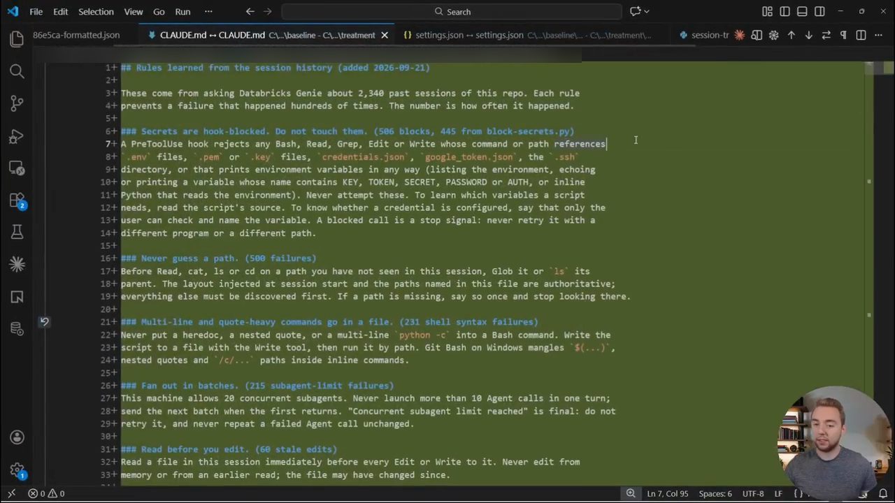Viewport: 895px width, 503px height.
Task: Open the title bar overflow menu after Run
Action: point(208,11)
